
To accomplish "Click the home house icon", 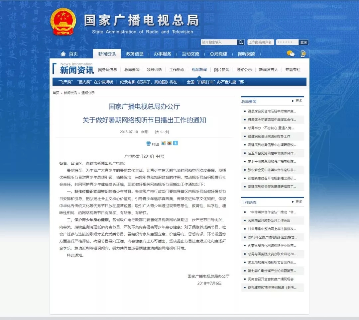I will pos(63,54).
